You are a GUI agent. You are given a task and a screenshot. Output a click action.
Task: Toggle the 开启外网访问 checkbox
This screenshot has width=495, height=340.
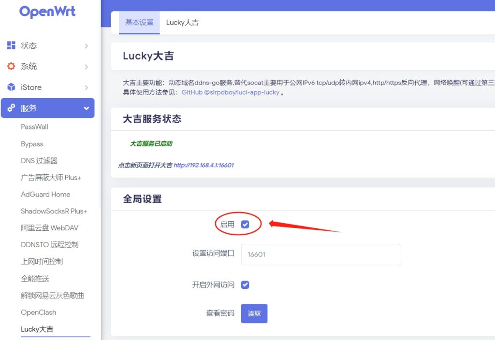[x=245, y=285]
